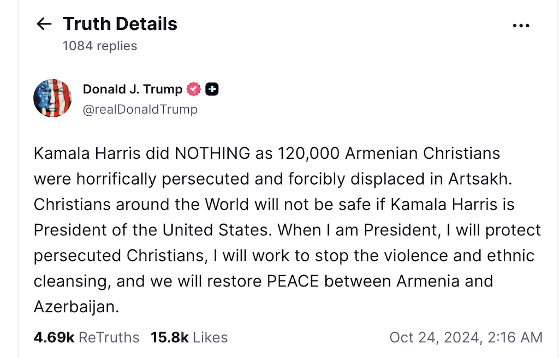
Task: Click the red verified badge icon
Action: (194, 89)
